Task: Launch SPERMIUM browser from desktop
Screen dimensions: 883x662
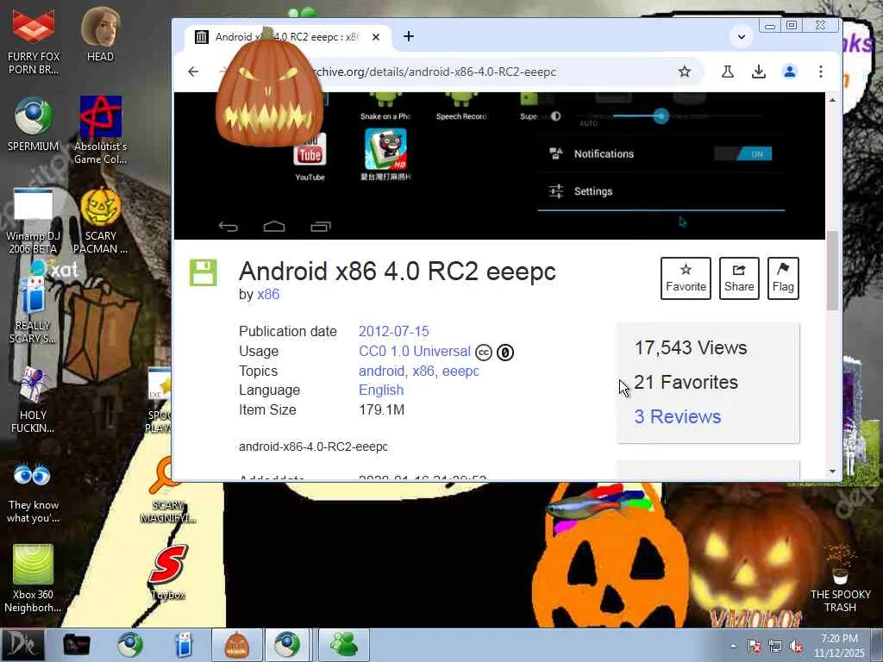Action: [34, 124]
